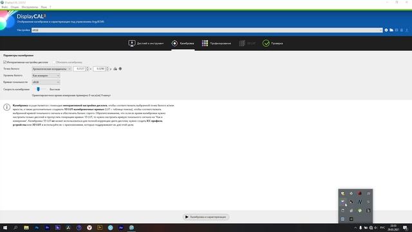Switch to Профилирование tab
Screen dimensions: 412x232
pyautogui.click(x=216, y=43)
